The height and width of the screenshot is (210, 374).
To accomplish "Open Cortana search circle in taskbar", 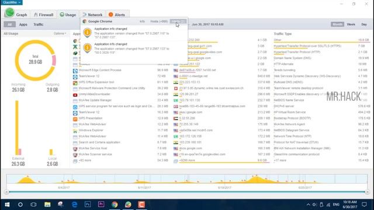I will point(20,205).
